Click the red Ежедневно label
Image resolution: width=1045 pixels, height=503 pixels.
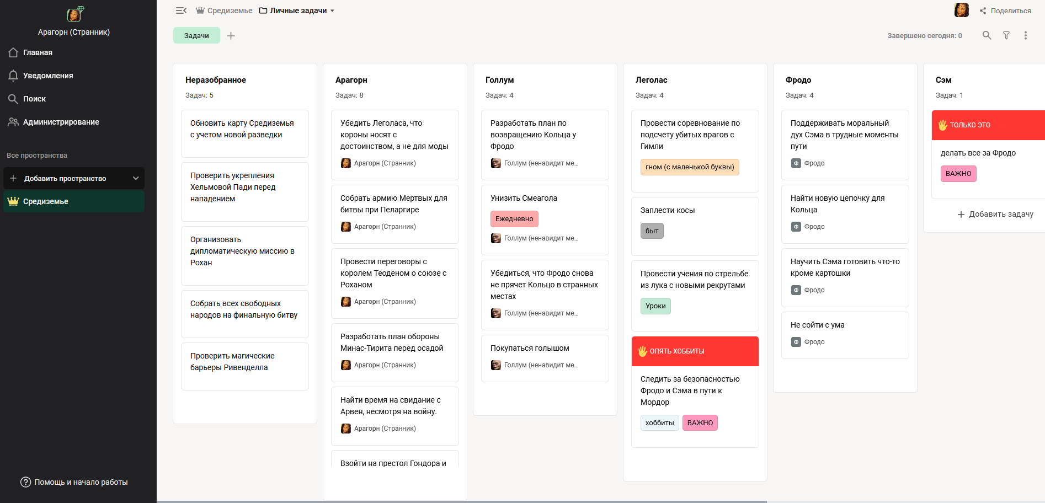pos(514,219)
